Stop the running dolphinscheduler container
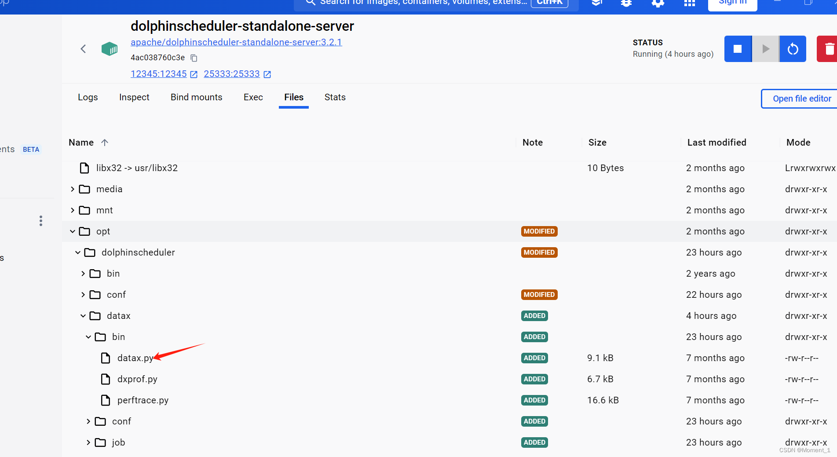837x457 pixels. click(738, 49)
